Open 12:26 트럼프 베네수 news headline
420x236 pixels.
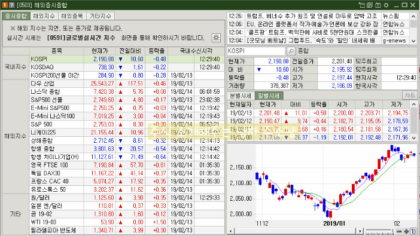tap(312, 16)
